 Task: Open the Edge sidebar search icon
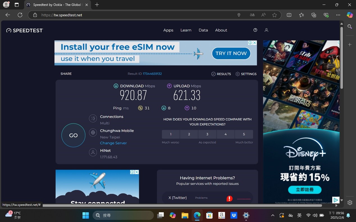pos(350,27)
